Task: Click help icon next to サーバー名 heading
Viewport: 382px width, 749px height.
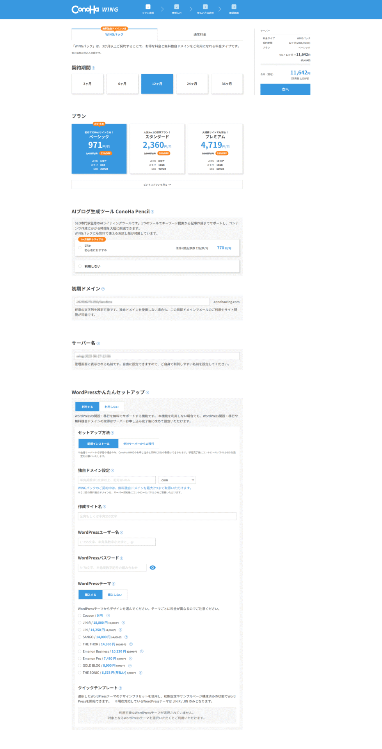Action: [x=98, y=343]
